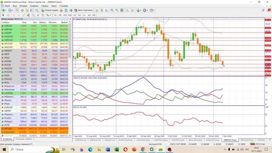Open the search magnifier in toolbar

click(x=263, y=10)
